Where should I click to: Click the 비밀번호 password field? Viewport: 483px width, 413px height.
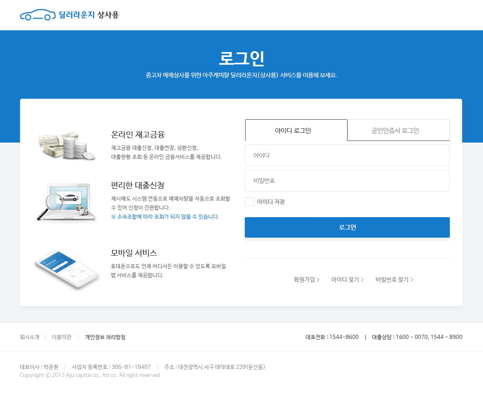(x=347, y=181)
